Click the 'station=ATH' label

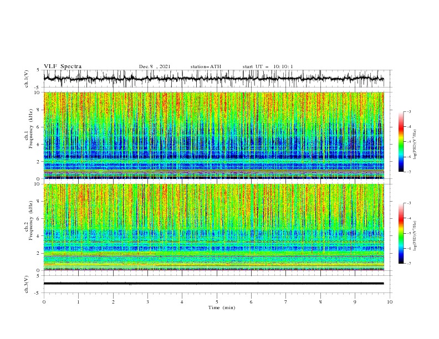206,66
